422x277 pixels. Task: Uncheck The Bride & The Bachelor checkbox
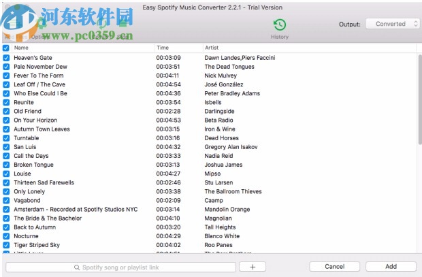[x=6, y=218]
